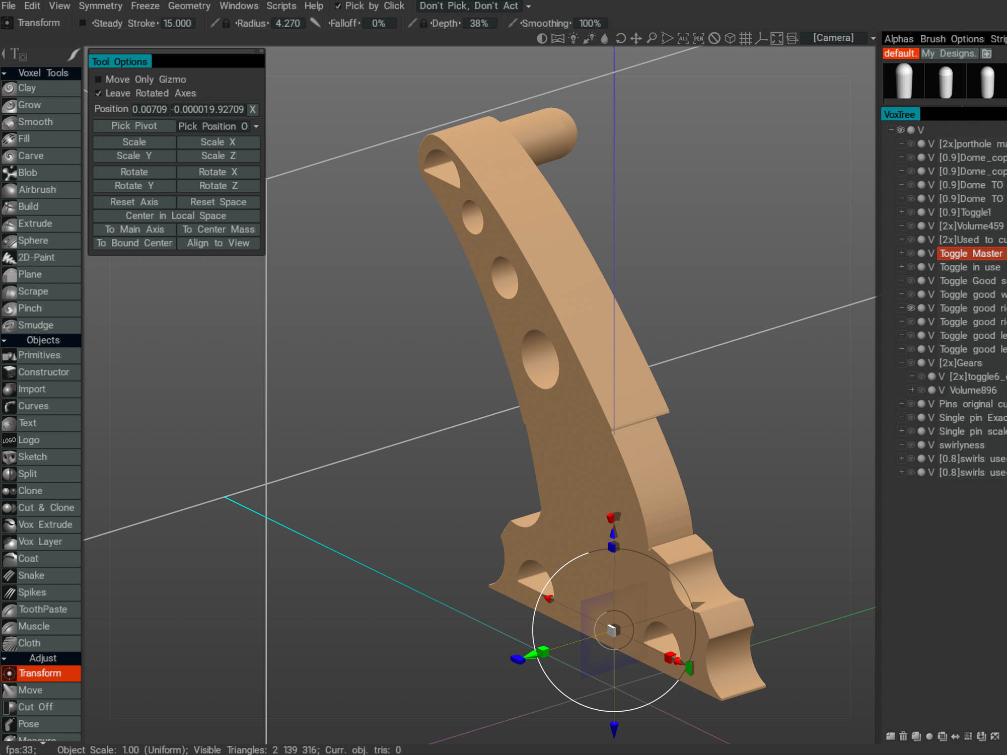Select the Vox Extrude tool
The height and width of the screenshot is (755, 1007).
41,524
